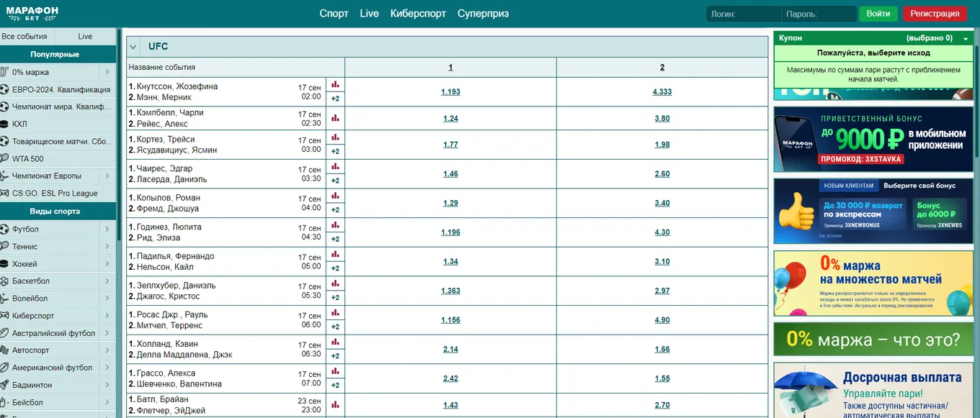Collapse the UFC section chevron

pyautogui.click(x=133, y=47)
